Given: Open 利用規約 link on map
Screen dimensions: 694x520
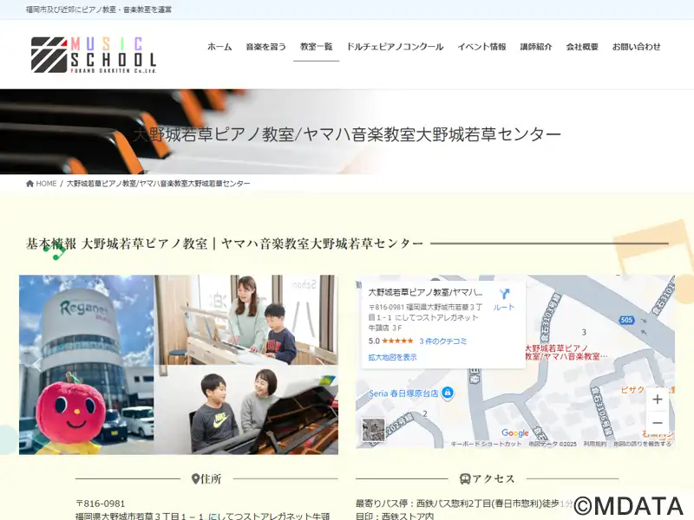Looking at the screenshot, I should click(x=594, y=444).
